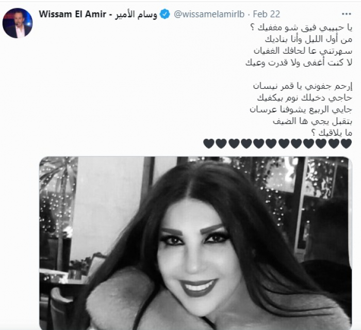The image size is (361, 330).
Task: Click the line لا كنت أغفى ولا قدرت وعيك
Action: coord(299,63)
